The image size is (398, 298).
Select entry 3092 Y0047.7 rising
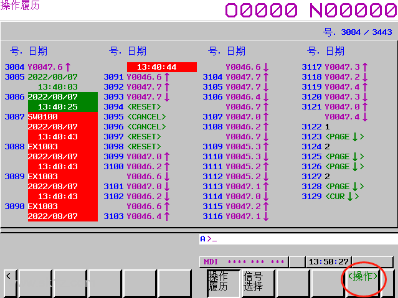tap(136, 87)
